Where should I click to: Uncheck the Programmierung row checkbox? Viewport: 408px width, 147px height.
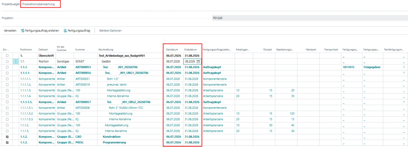[x=7, y=142]
